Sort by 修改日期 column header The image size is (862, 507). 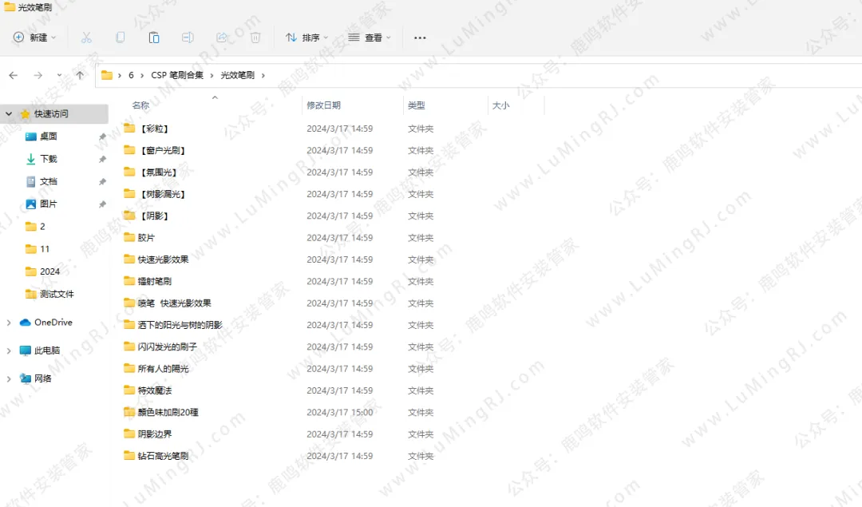(324, 105)
